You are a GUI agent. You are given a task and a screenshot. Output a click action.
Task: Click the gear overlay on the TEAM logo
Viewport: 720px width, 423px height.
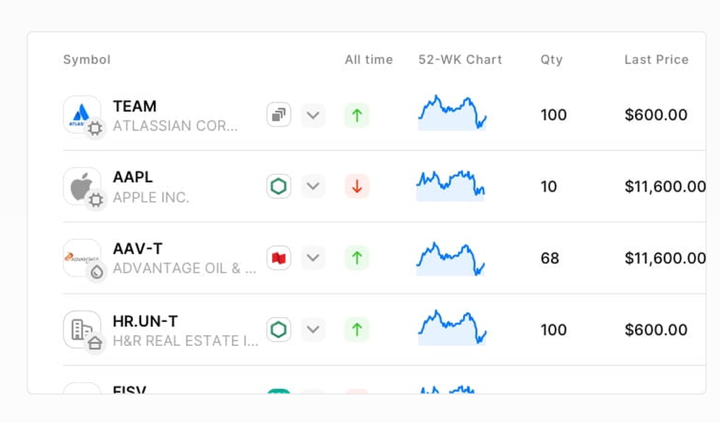(94, 128)
